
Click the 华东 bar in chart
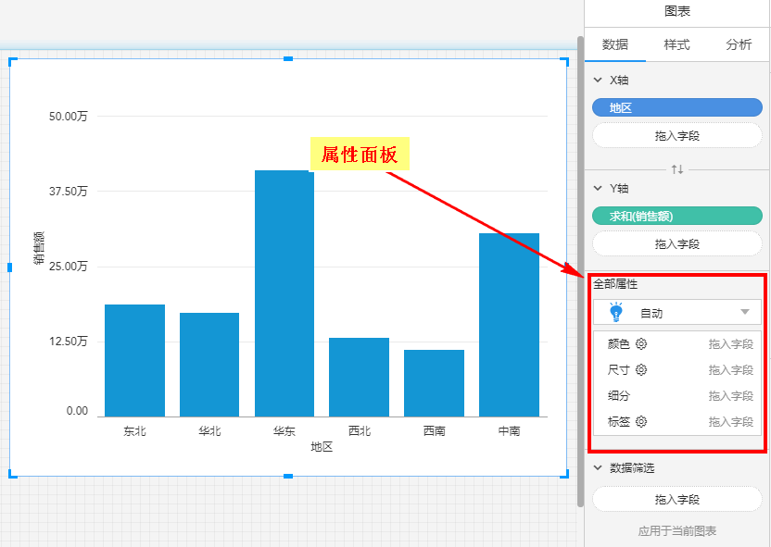point(284,293)
